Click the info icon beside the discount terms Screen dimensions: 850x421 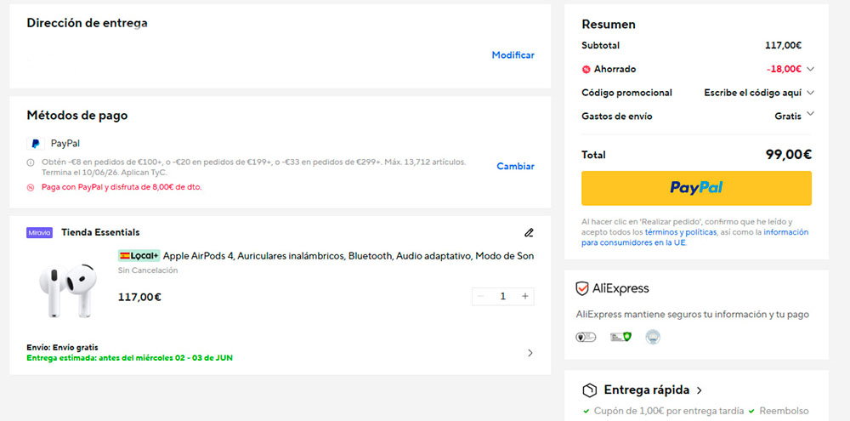[x=31, y=162]
